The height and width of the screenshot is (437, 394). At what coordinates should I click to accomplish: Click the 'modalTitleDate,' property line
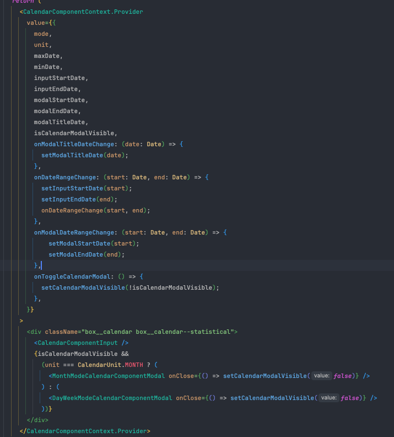[61, 122]
